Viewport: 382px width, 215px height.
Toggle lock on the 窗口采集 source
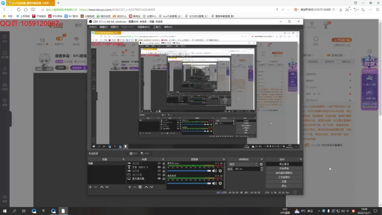coord(164,175)
